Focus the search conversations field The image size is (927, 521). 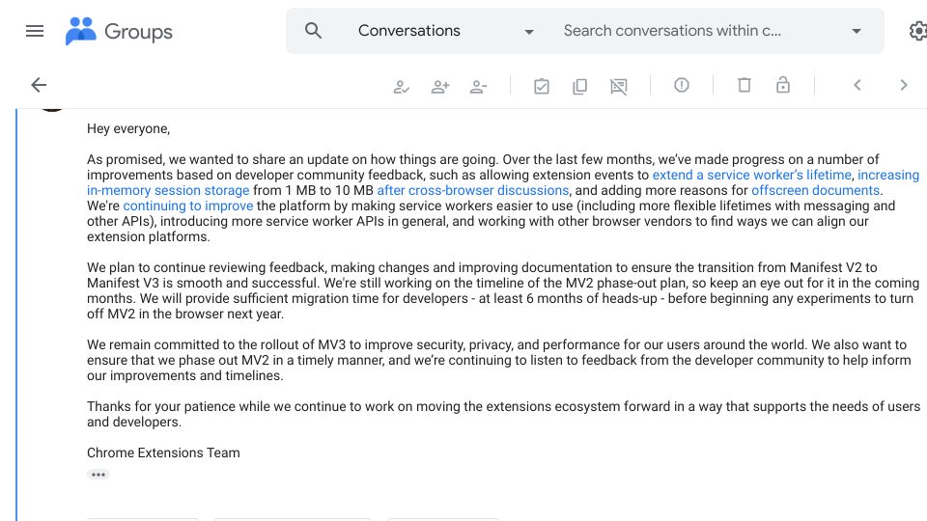coord(672,31)
